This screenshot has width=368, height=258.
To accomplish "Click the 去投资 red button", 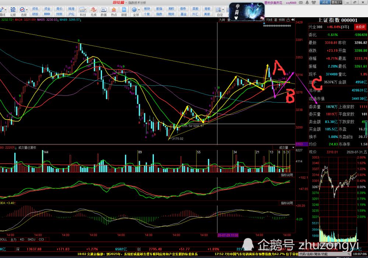I will pos(360,27).
